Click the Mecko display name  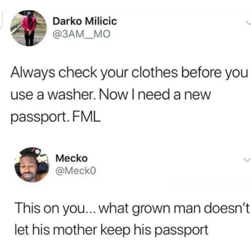[72, 158]
